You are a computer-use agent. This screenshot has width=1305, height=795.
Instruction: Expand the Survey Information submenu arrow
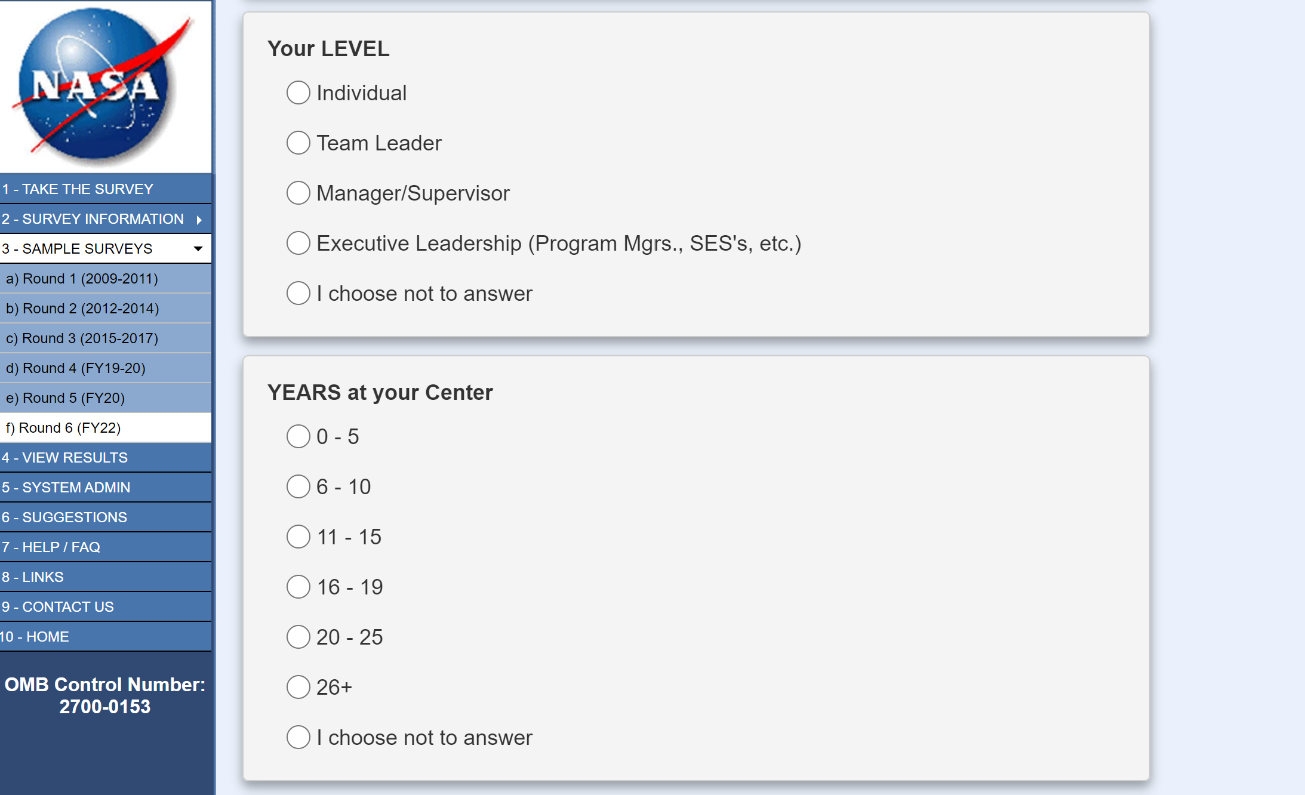(199, 220)
